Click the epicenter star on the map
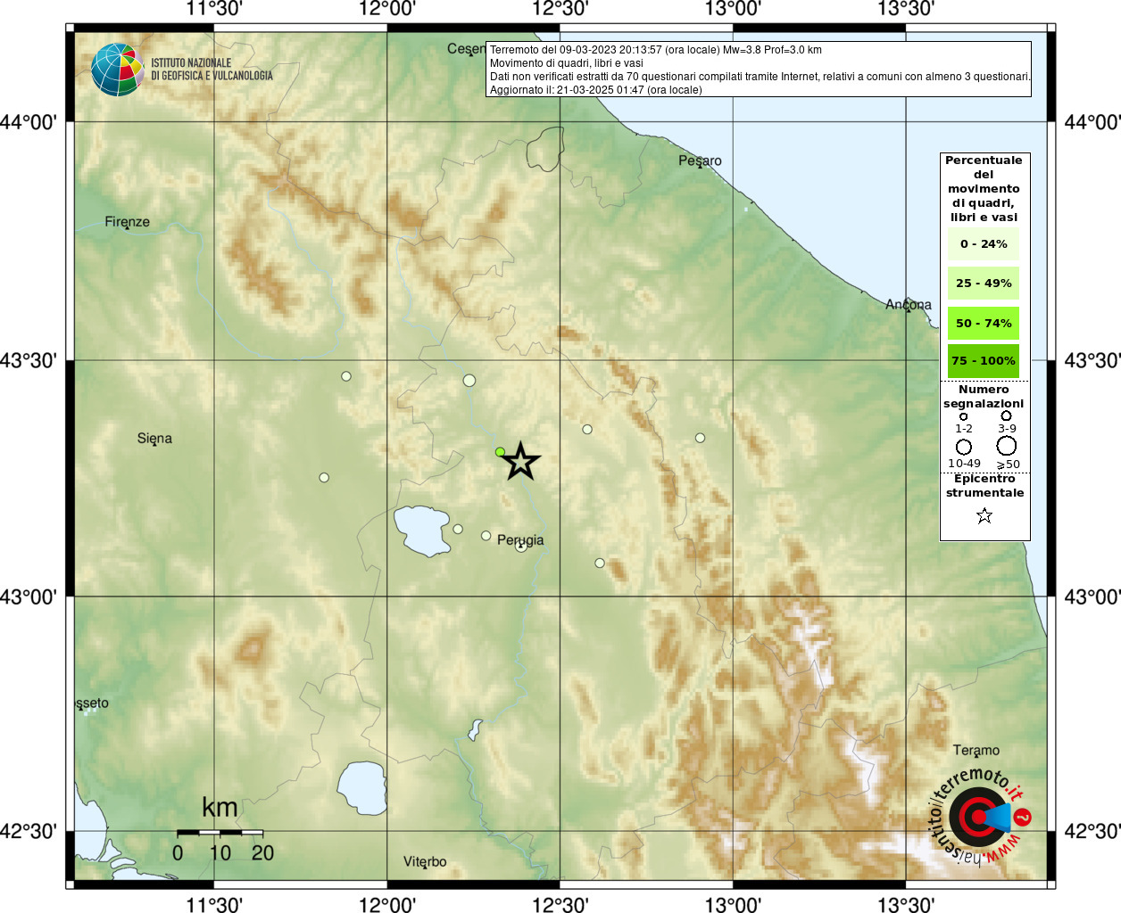Screen dimensions: 1121x913 521,462
